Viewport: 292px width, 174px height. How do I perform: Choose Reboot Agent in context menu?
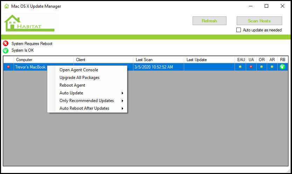(72, 85)
